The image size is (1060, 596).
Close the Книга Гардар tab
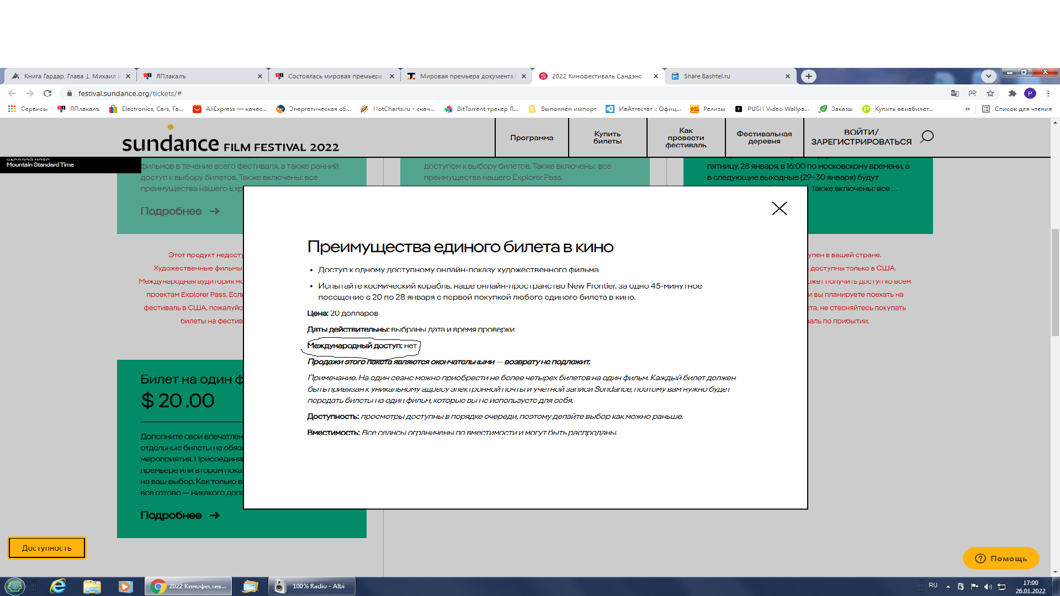tap(128, 76)
